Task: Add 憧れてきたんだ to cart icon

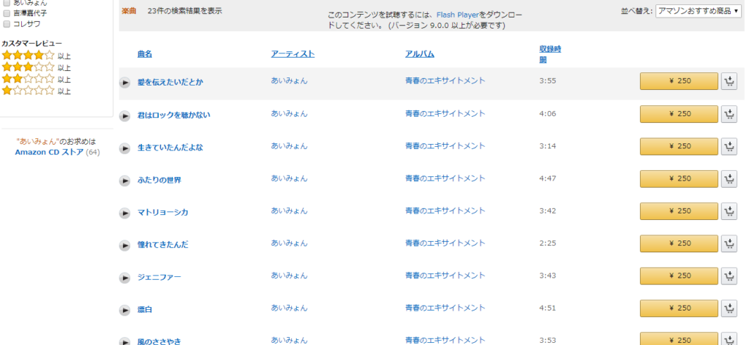Action: (x=729, y=244)
